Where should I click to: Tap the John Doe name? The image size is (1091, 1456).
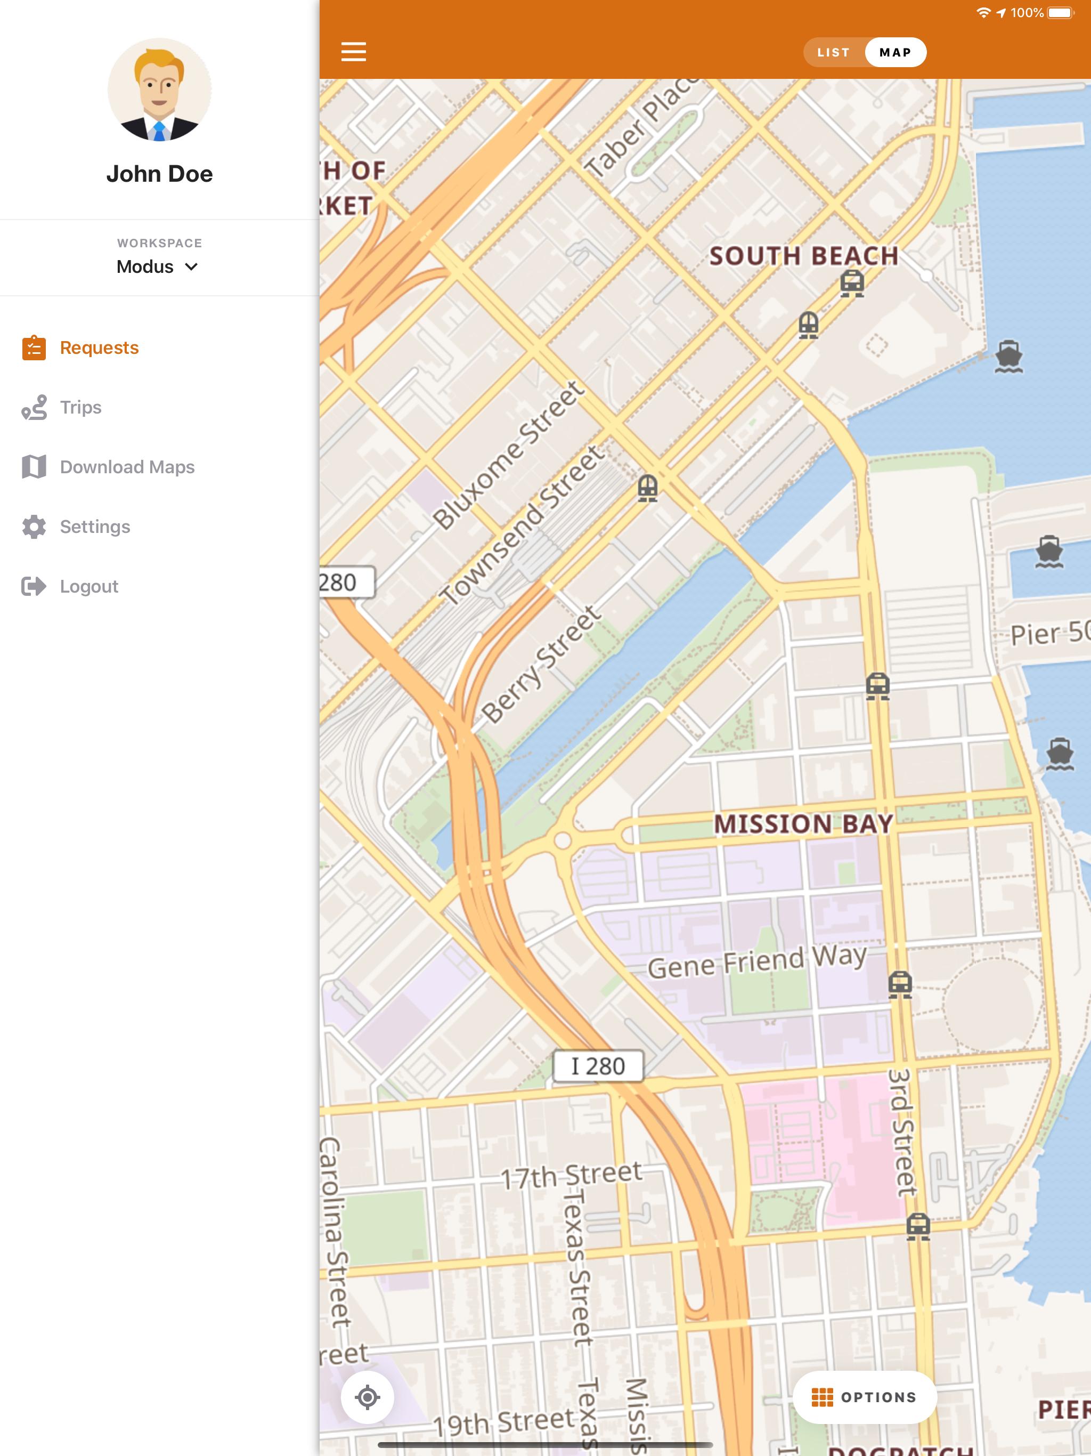(159, 174)
